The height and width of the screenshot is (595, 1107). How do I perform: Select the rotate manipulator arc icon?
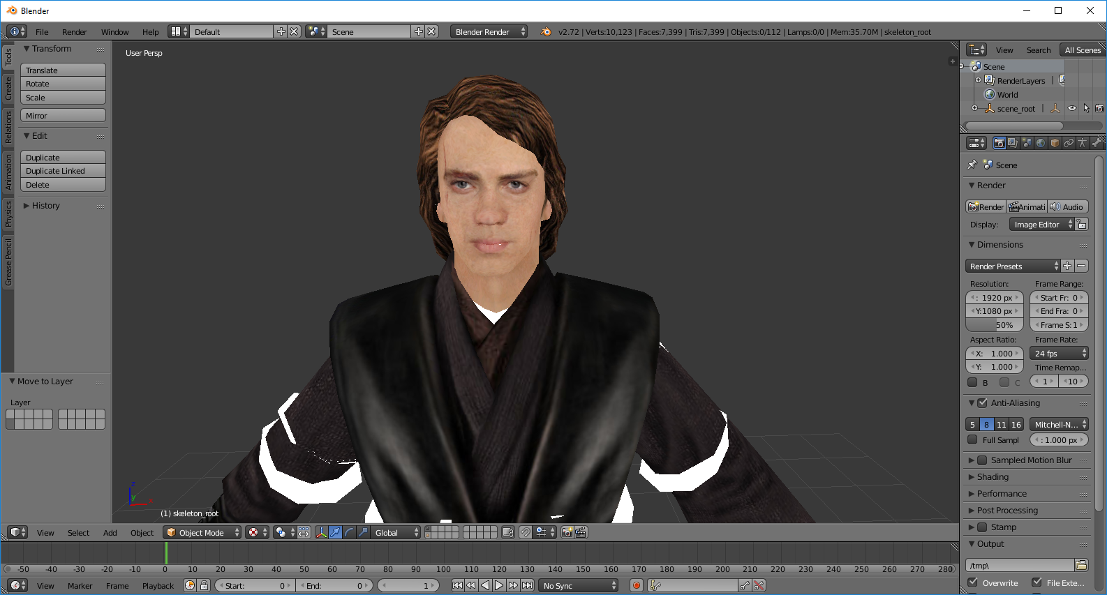pyautogui.click(x=349, y=532)
